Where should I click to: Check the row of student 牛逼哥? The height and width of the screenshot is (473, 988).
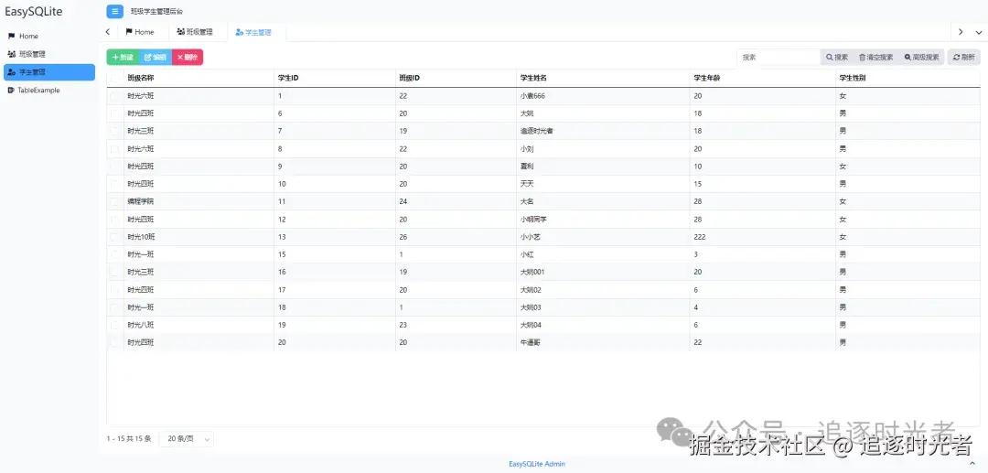pyautogui.click(x=114, y=342)
